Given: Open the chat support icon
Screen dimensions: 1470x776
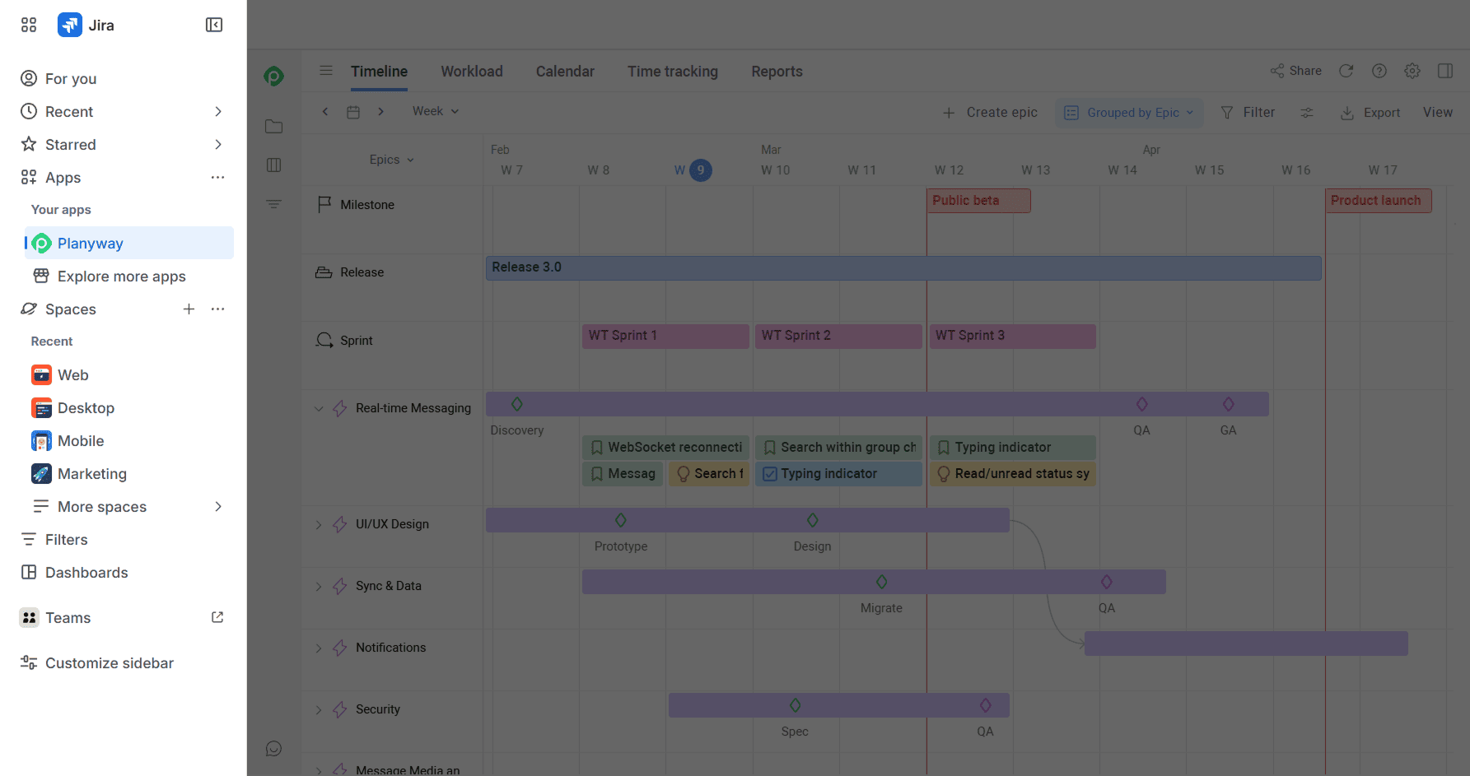Looking at the screenshot, I should tap(274, 748).
